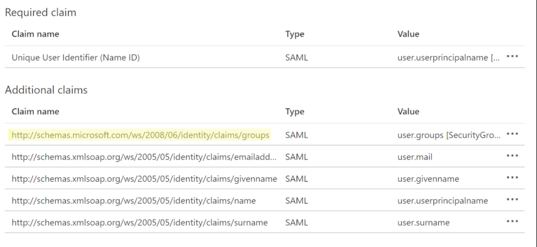Open more actions for the surname claim
Viewport: 537px width, 247px height.
click(x=512, y=221)
